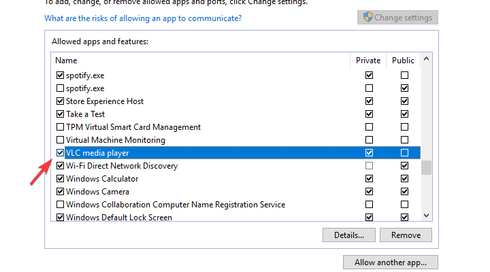Toggle Public checkbox for Wi-Fi Direct Network Discovery

click(x=404, y=166)
